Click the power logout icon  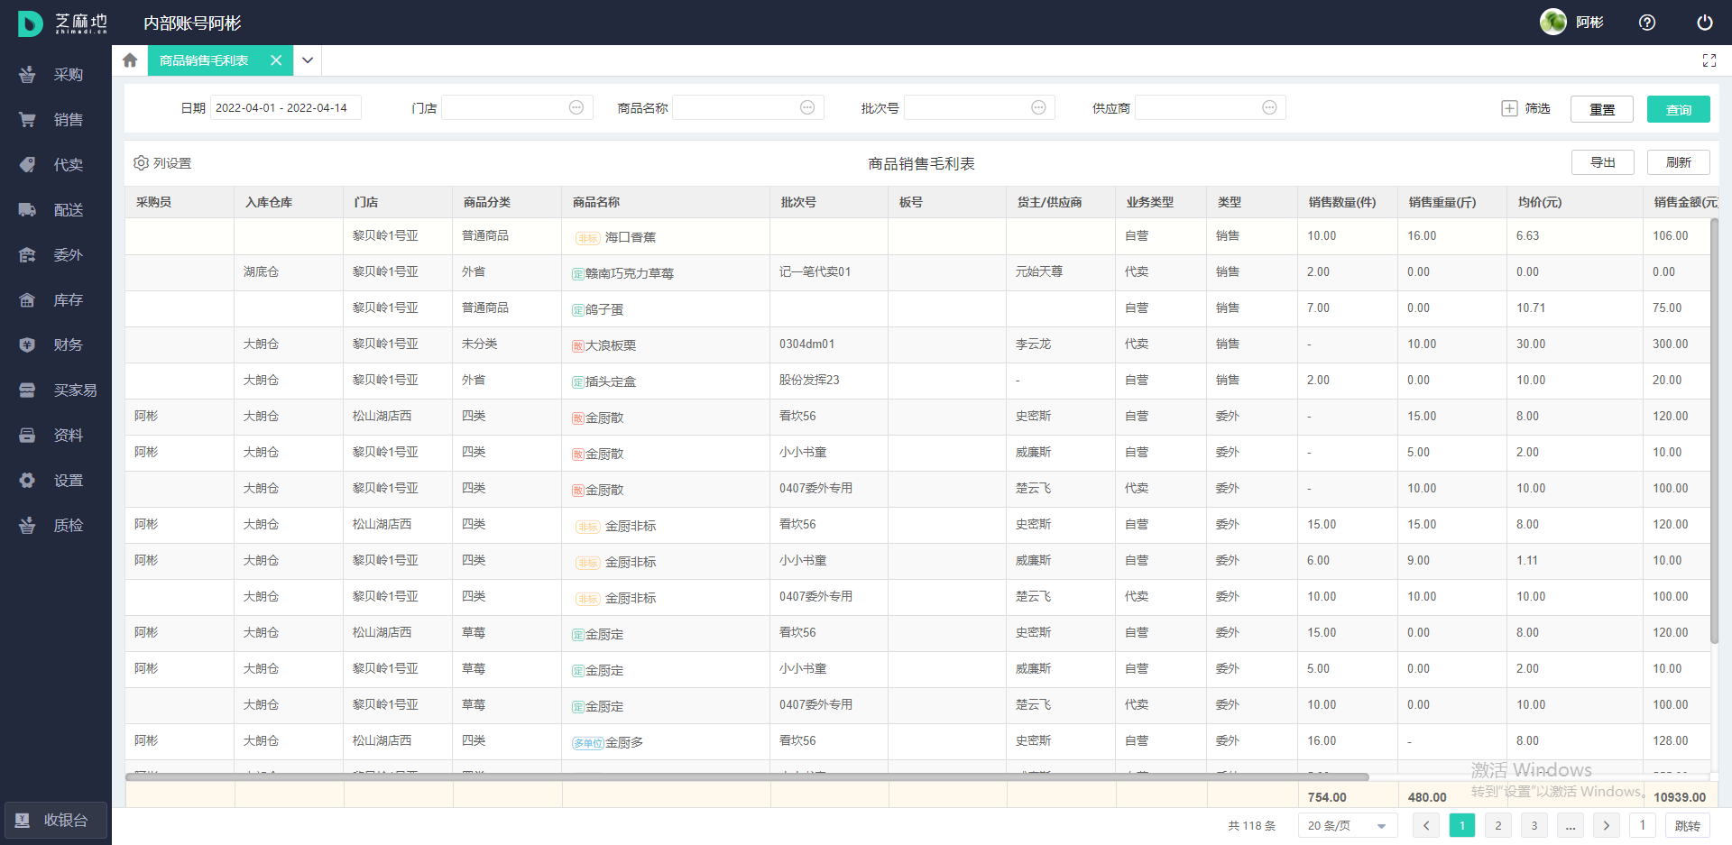[1705, 23]
